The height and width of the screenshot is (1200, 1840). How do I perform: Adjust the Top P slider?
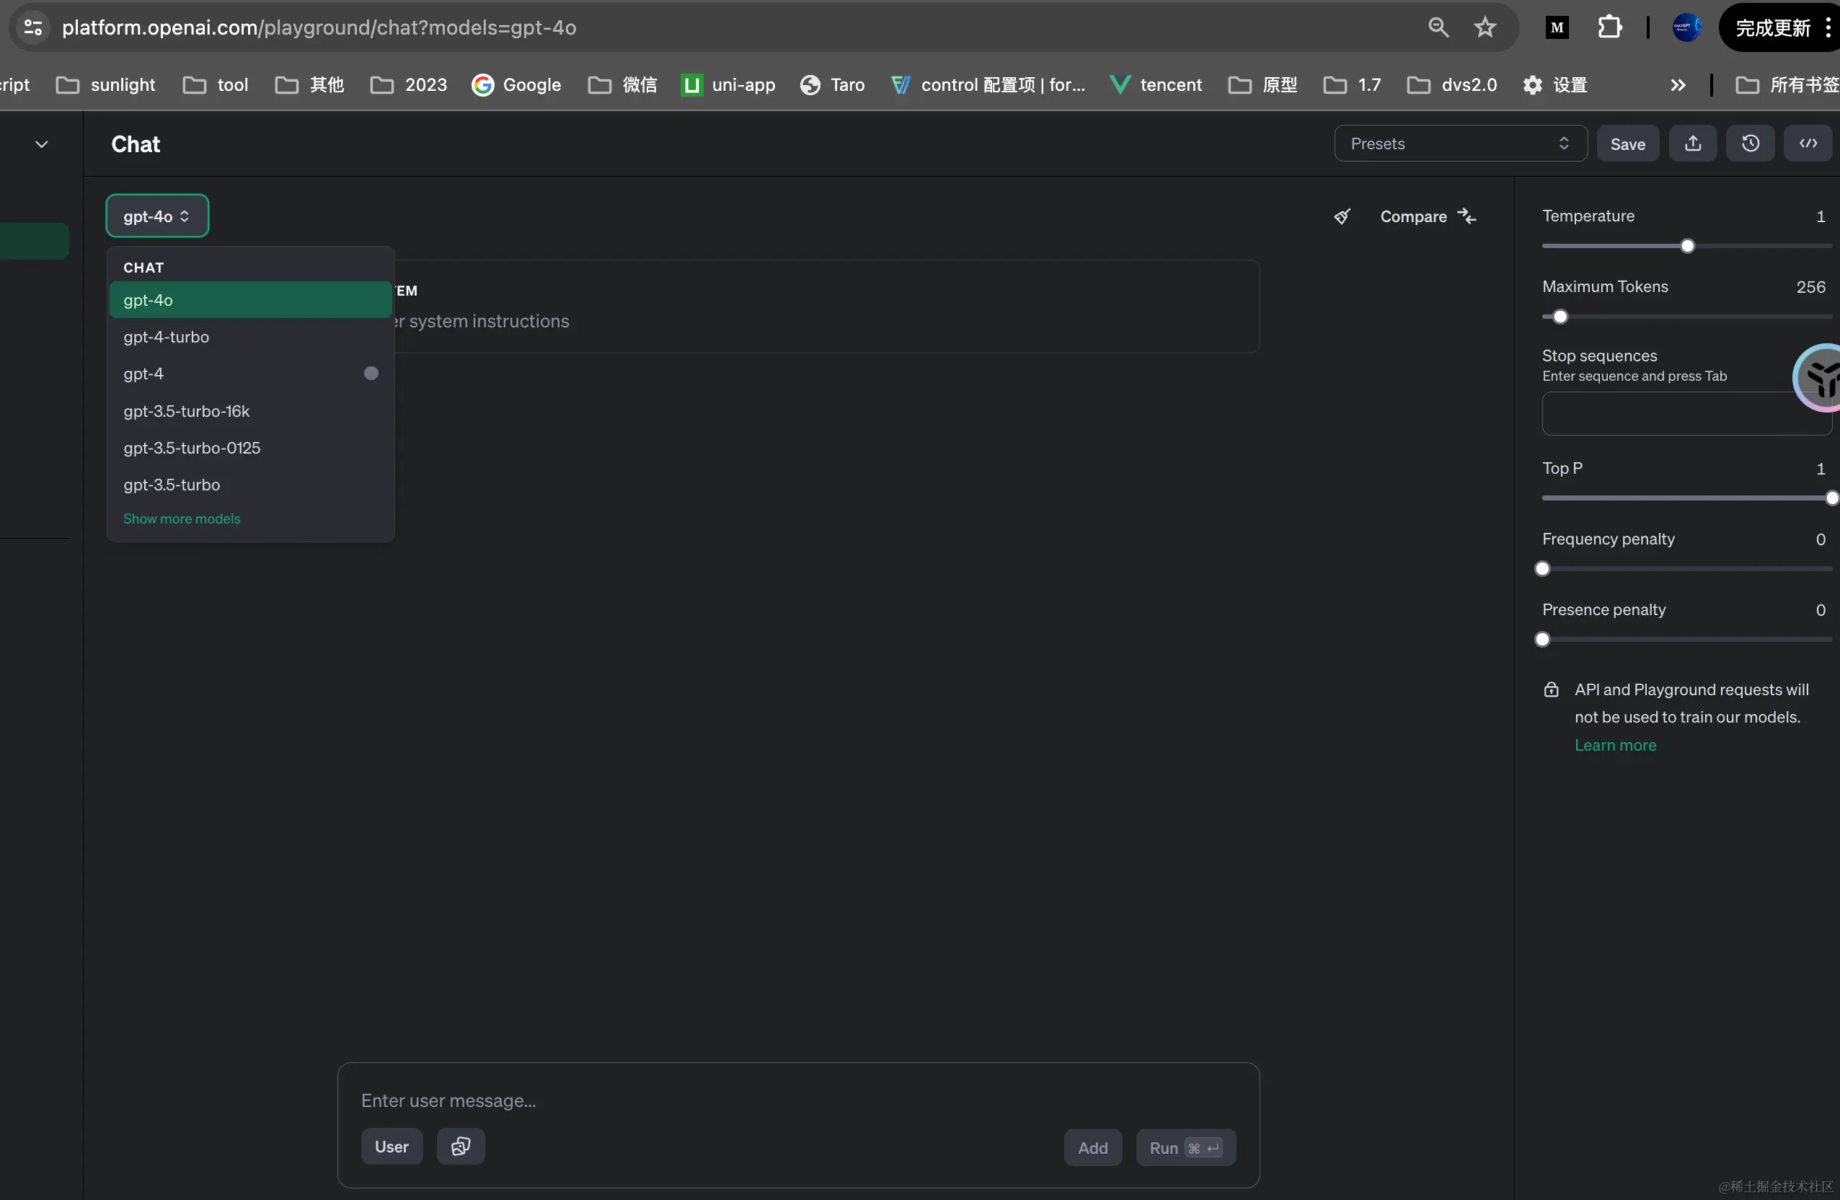(x=1686, y=499)
